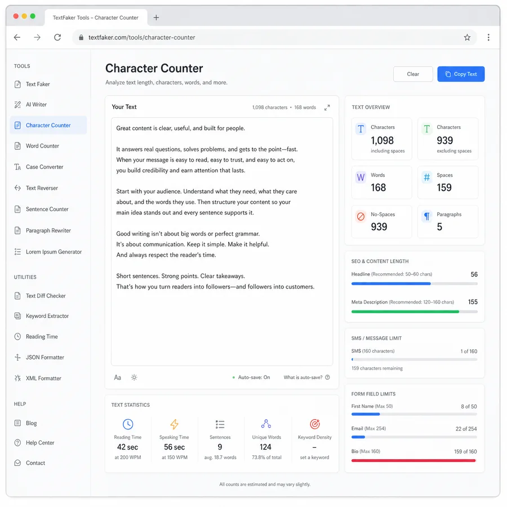Click the Word Counter document icon
The width and height of the screenshot is (507, 507).
(18, 146)
